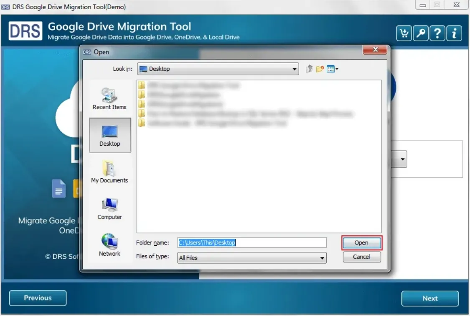Expand the 'Files of type' dropdown
This screenshot has height=316, width=470.
(x=322, y=258)
